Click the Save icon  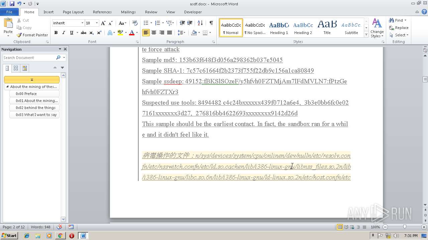(x=12, y=4)
